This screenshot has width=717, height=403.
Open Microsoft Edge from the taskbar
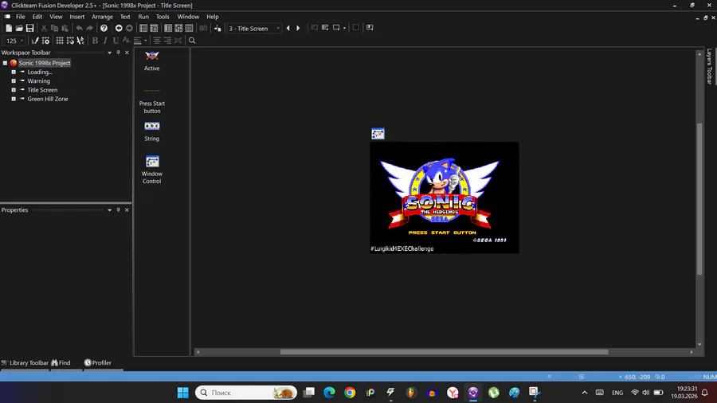(329, 393)
